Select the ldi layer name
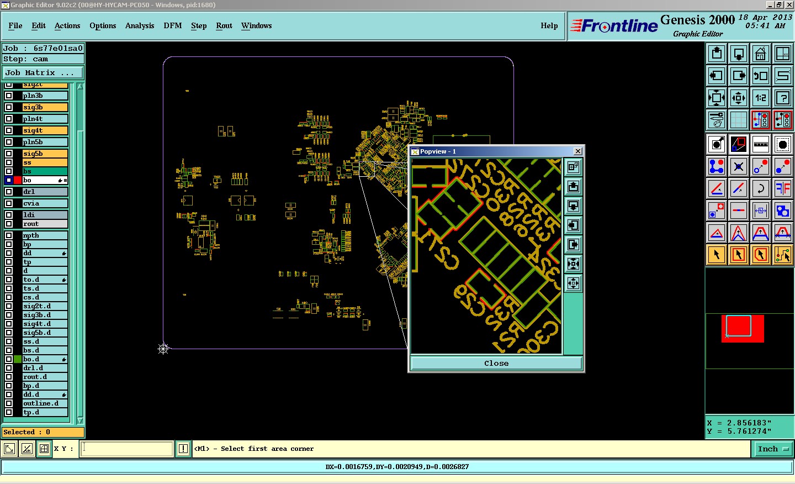Screen dimensions: 795x484 (45, 215)
